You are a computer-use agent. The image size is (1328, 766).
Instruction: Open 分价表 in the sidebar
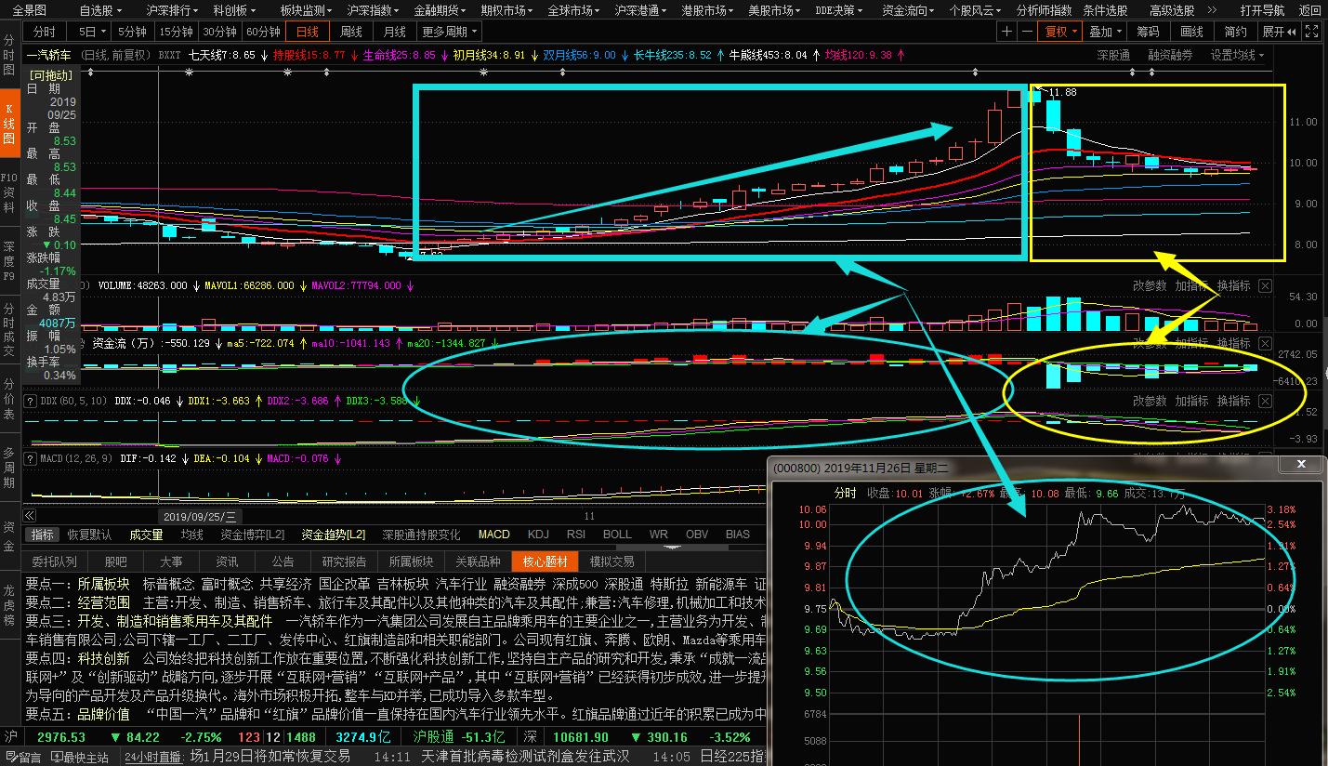(9, 398)
